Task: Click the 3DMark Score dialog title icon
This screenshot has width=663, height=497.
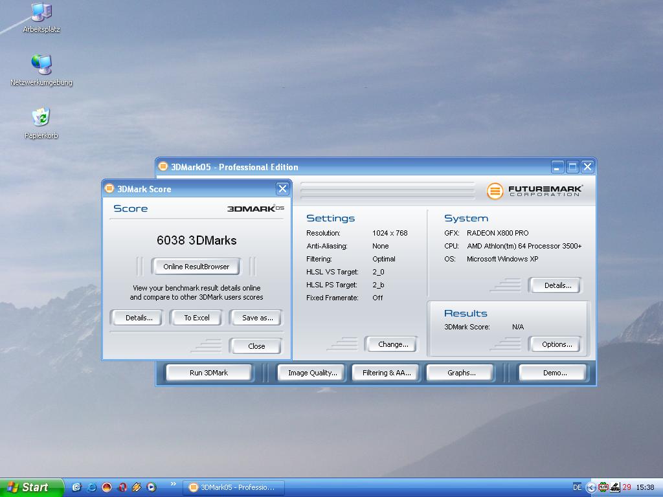Action: (109, 188)
